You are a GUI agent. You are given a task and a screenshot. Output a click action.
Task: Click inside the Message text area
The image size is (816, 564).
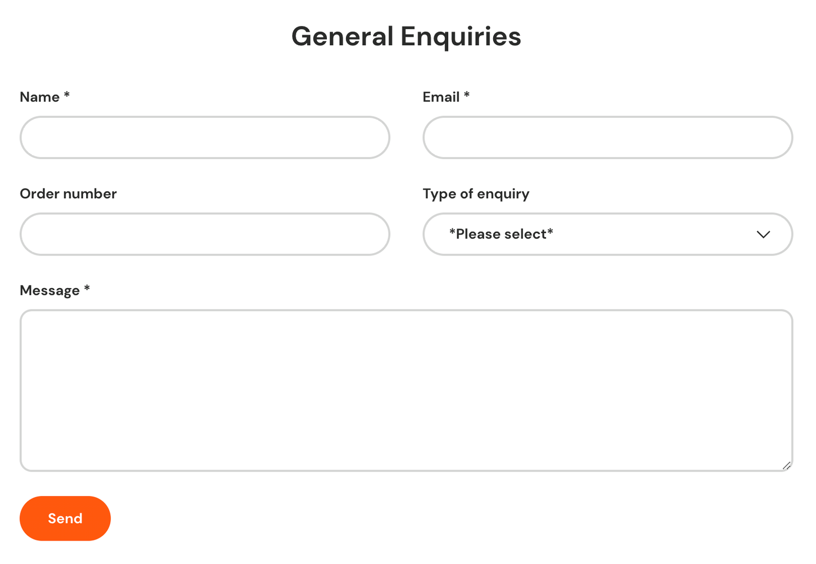(x=406, y=390)
